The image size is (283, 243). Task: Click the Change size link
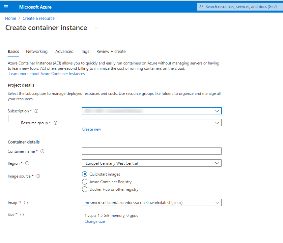pos(95,222)
